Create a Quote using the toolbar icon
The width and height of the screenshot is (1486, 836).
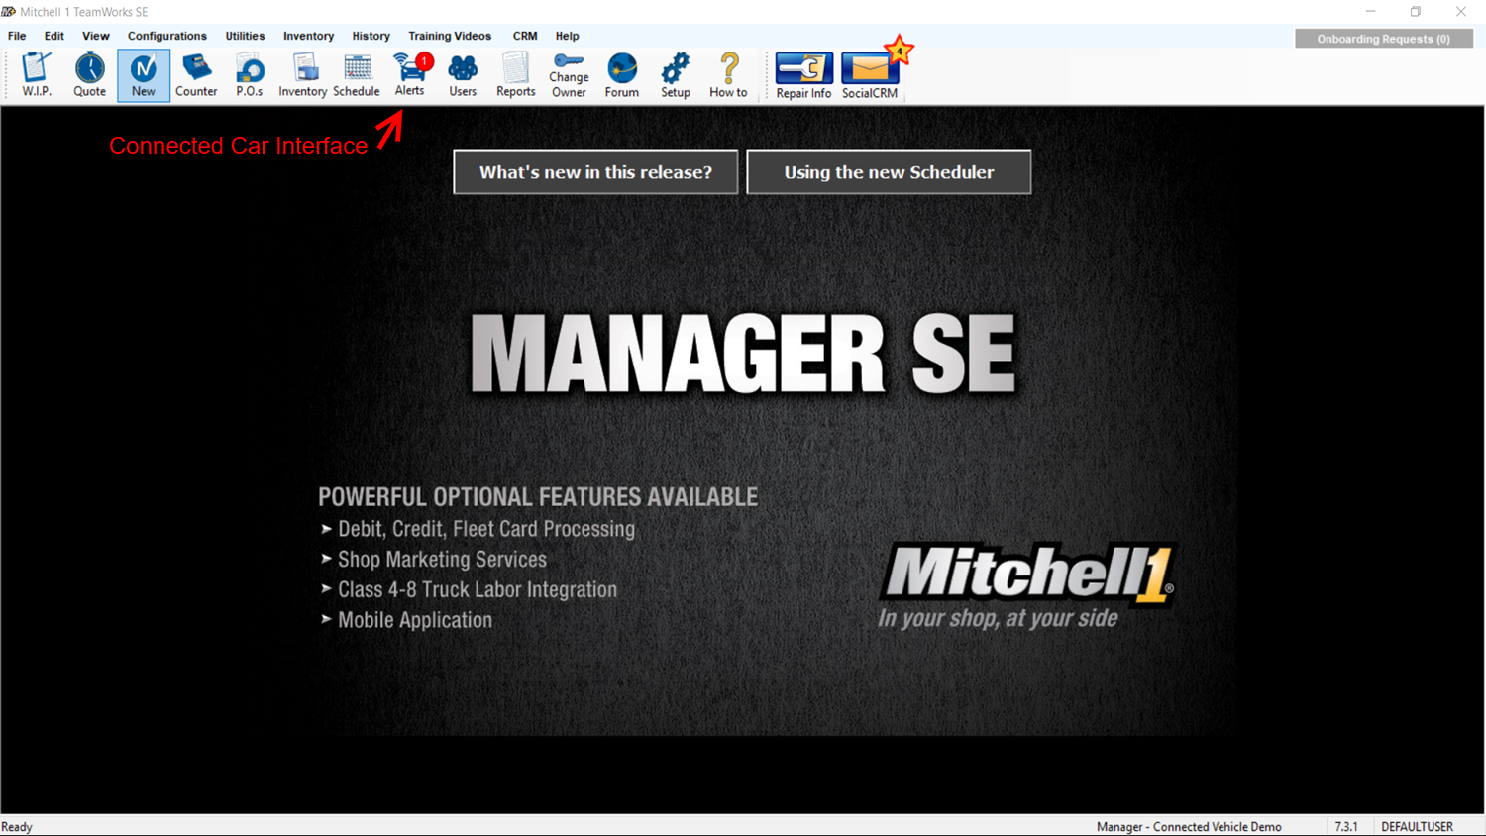click(89, 74)
